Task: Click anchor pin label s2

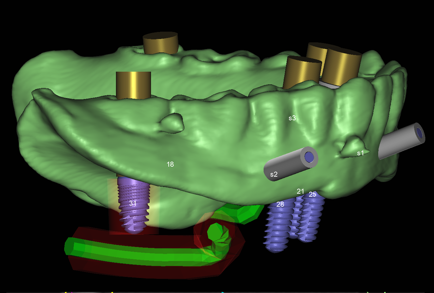Action: (x=274, y=174)
